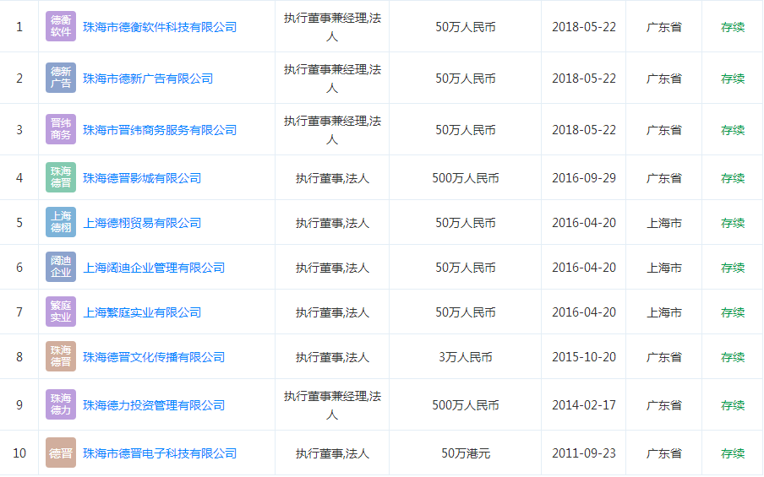The image size is (764, 477).
Task: Click row number 7
Action: tap(19, 312)
